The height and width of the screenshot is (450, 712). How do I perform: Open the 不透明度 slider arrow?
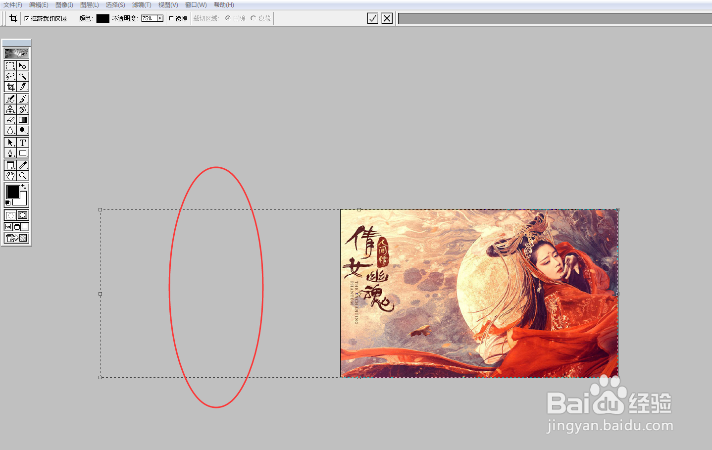[x=160, y=18]
